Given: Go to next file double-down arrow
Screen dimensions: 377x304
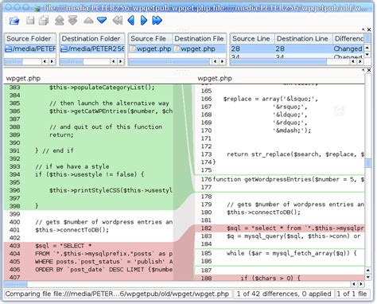Looking at the screenshot, I should tap(72, 21).
